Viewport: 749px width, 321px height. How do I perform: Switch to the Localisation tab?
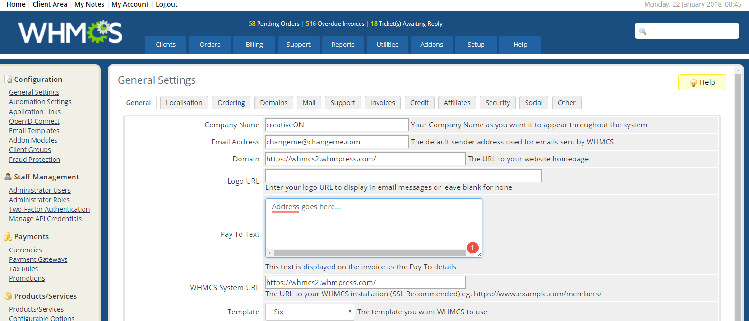coord(184,103)
